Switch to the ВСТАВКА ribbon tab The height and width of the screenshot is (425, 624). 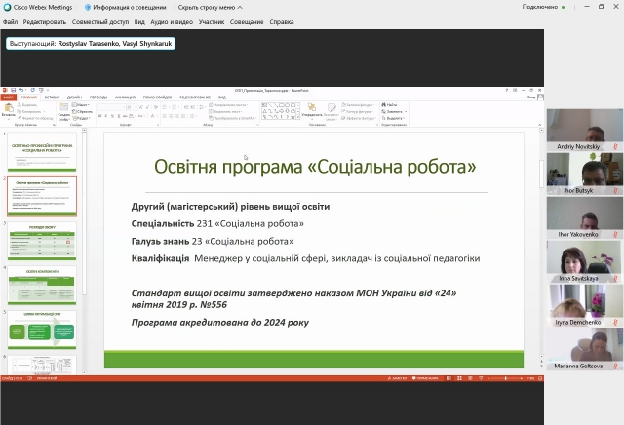(x=51, y=97)
